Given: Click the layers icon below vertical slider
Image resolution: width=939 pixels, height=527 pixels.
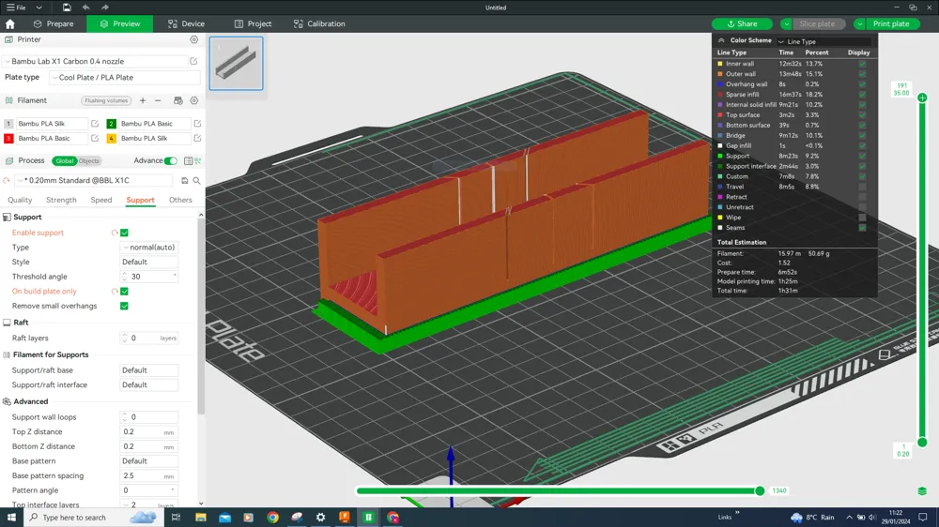Looking at the screenshot, I should (x=922, y=491).
